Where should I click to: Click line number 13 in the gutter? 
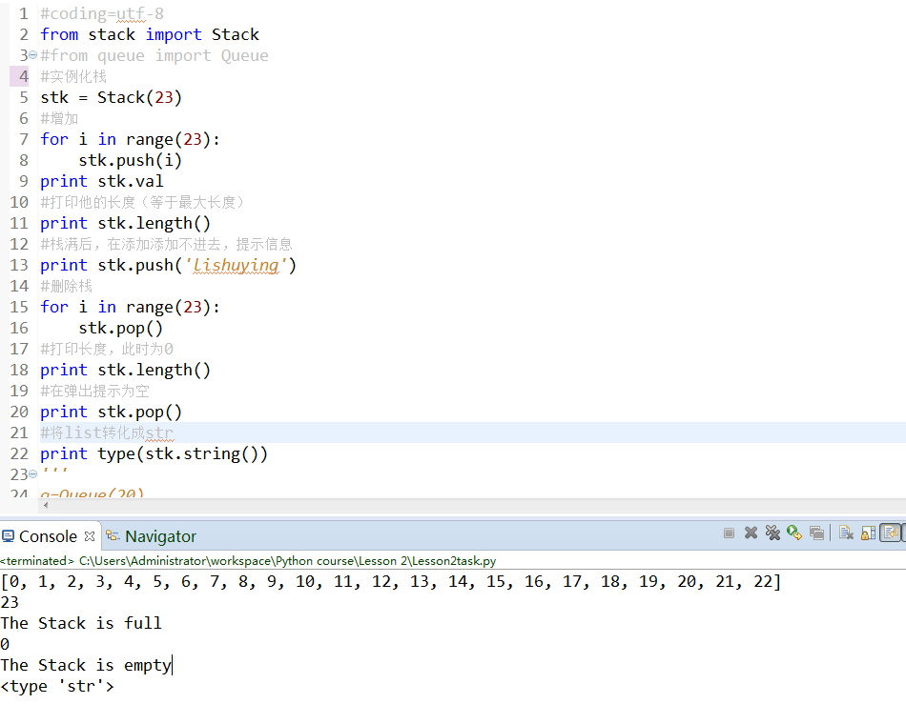pos(19,266)
